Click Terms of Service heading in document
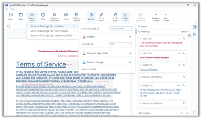The height and width of the screenshot is (119, 202). (41, 64)
